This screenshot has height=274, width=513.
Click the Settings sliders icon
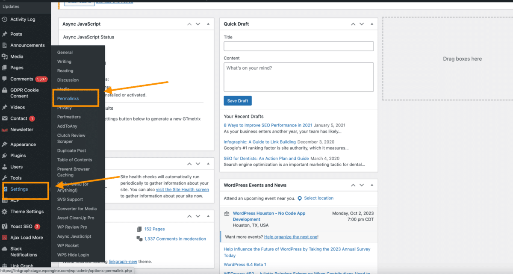click(5, 189)
